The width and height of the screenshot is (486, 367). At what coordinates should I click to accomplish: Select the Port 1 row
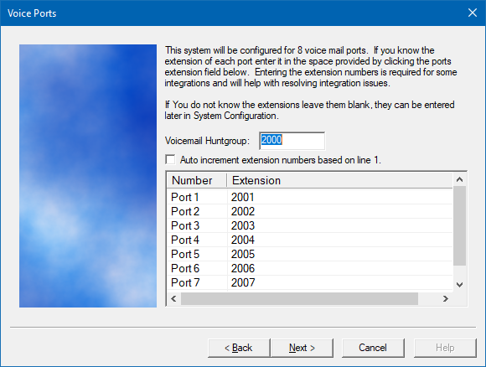tap(310, 197)
